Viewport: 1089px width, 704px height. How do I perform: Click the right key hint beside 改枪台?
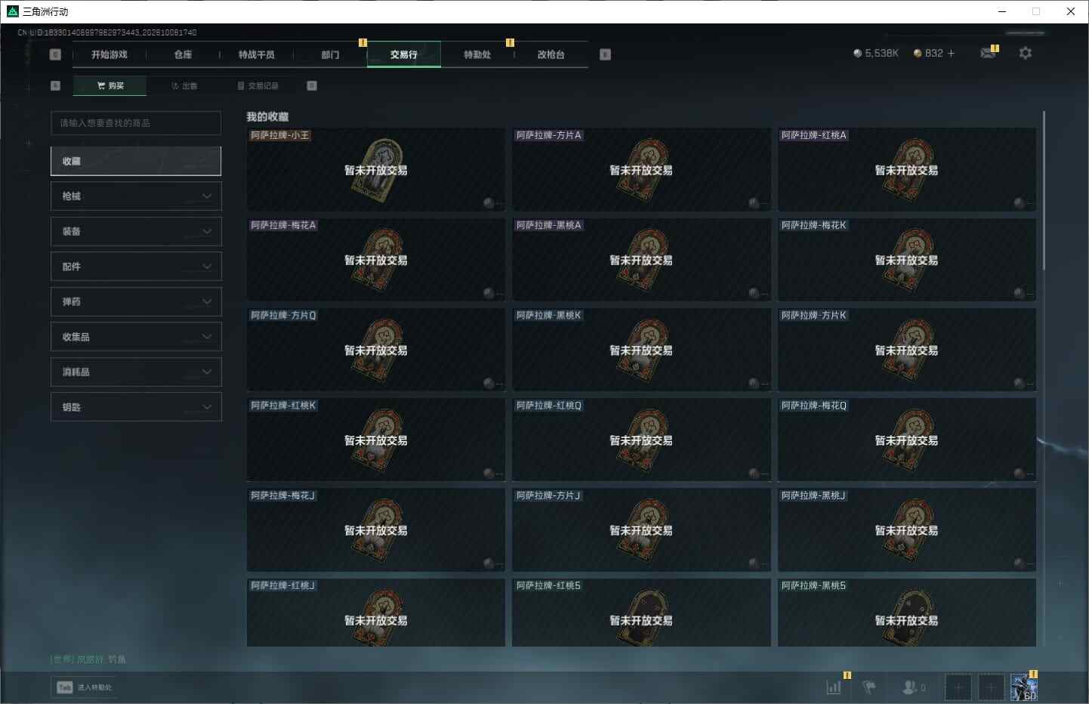click(x=605, y=54)
